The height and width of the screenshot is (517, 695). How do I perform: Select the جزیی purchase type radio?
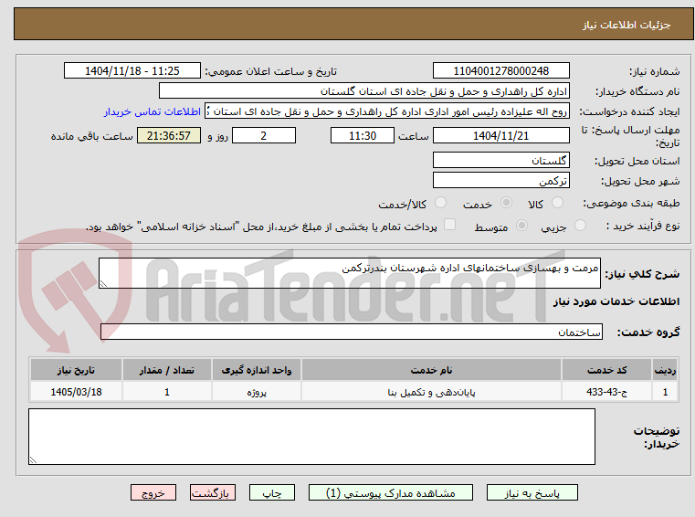coord(580,226)
